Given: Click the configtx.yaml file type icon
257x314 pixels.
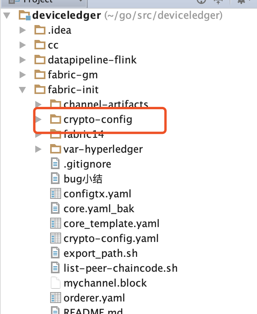Looking at the screenshot, I should [x=55, y=193].
